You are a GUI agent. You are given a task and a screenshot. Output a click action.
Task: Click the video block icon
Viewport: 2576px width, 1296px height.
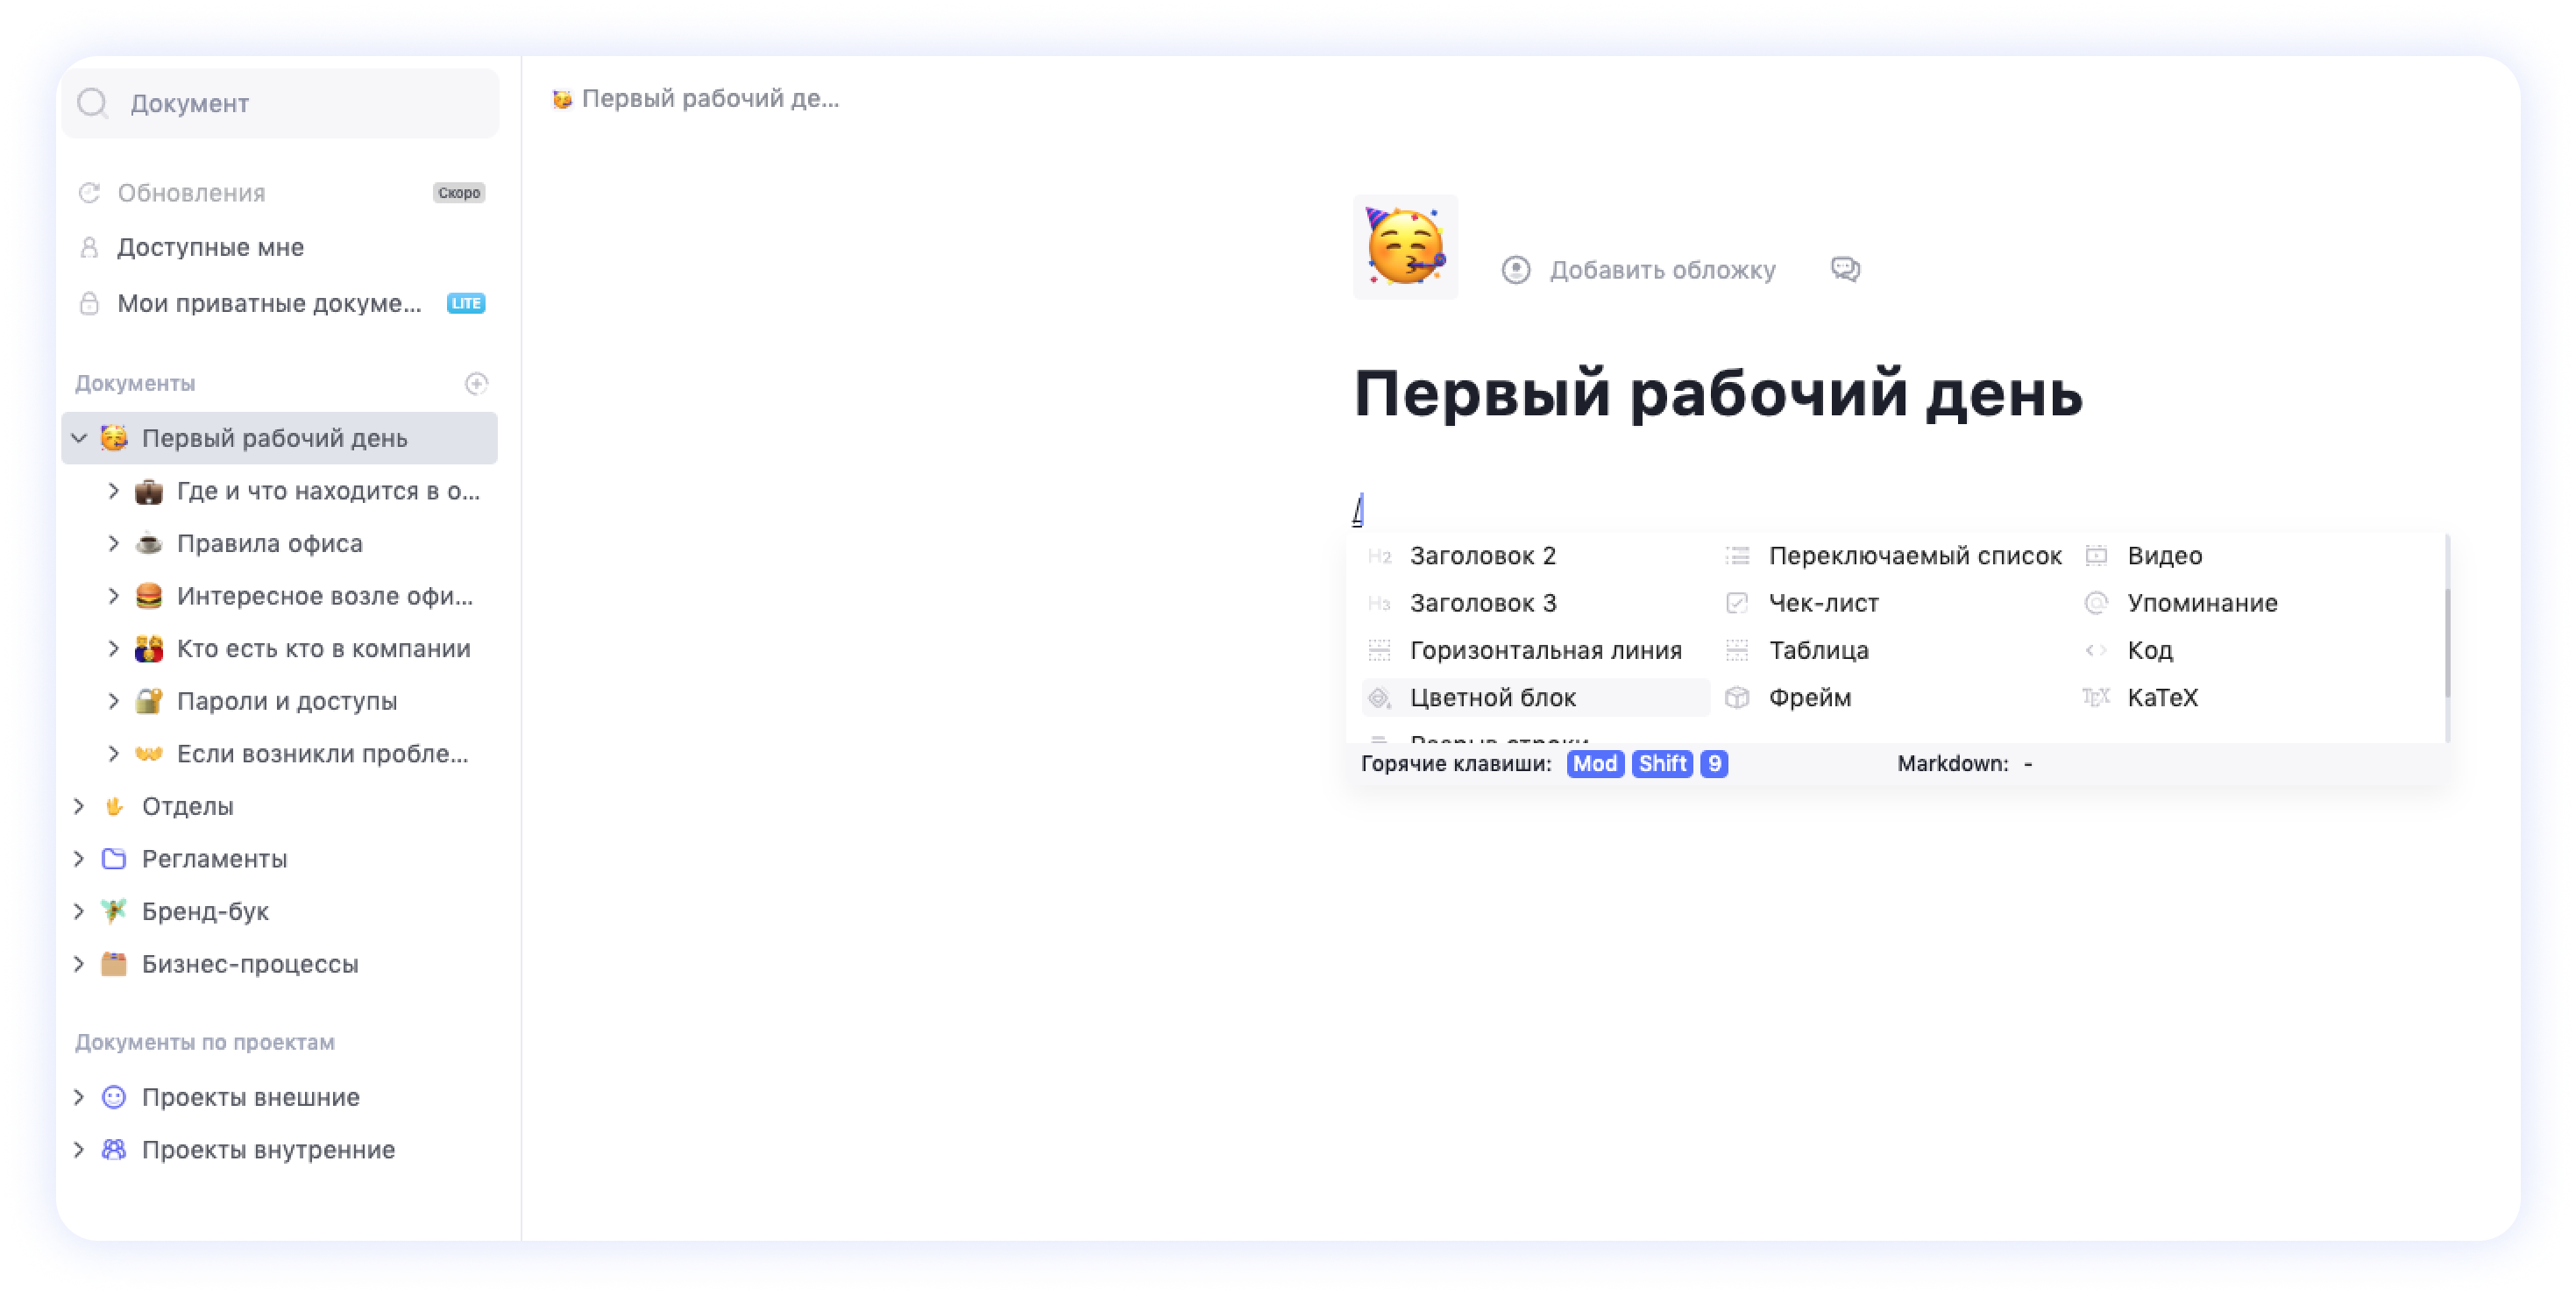click(2096, 556)
